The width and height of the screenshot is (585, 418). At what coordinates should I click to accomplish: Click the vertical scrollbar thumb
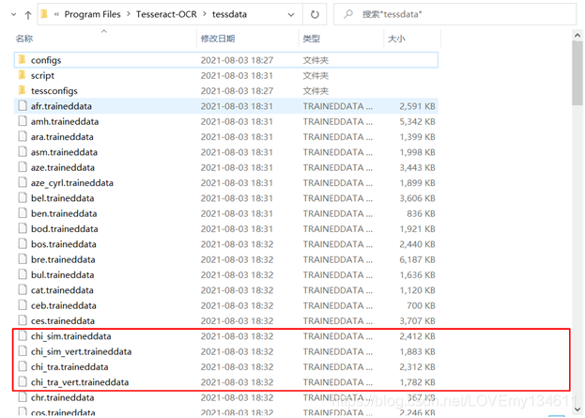pyautogui.click(x=577, y=72)
